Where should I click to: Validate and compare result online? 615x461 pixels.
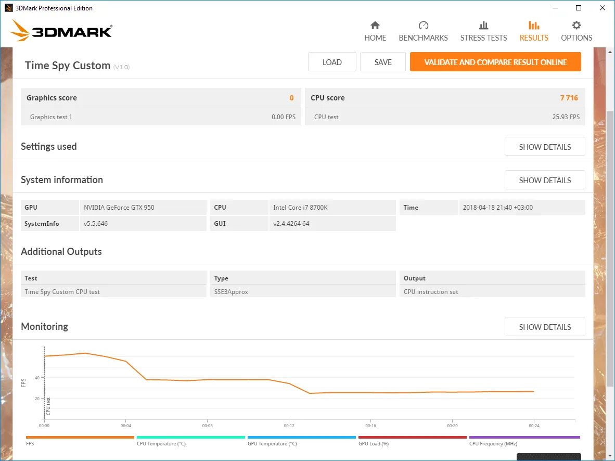click(x=495, y=62)
